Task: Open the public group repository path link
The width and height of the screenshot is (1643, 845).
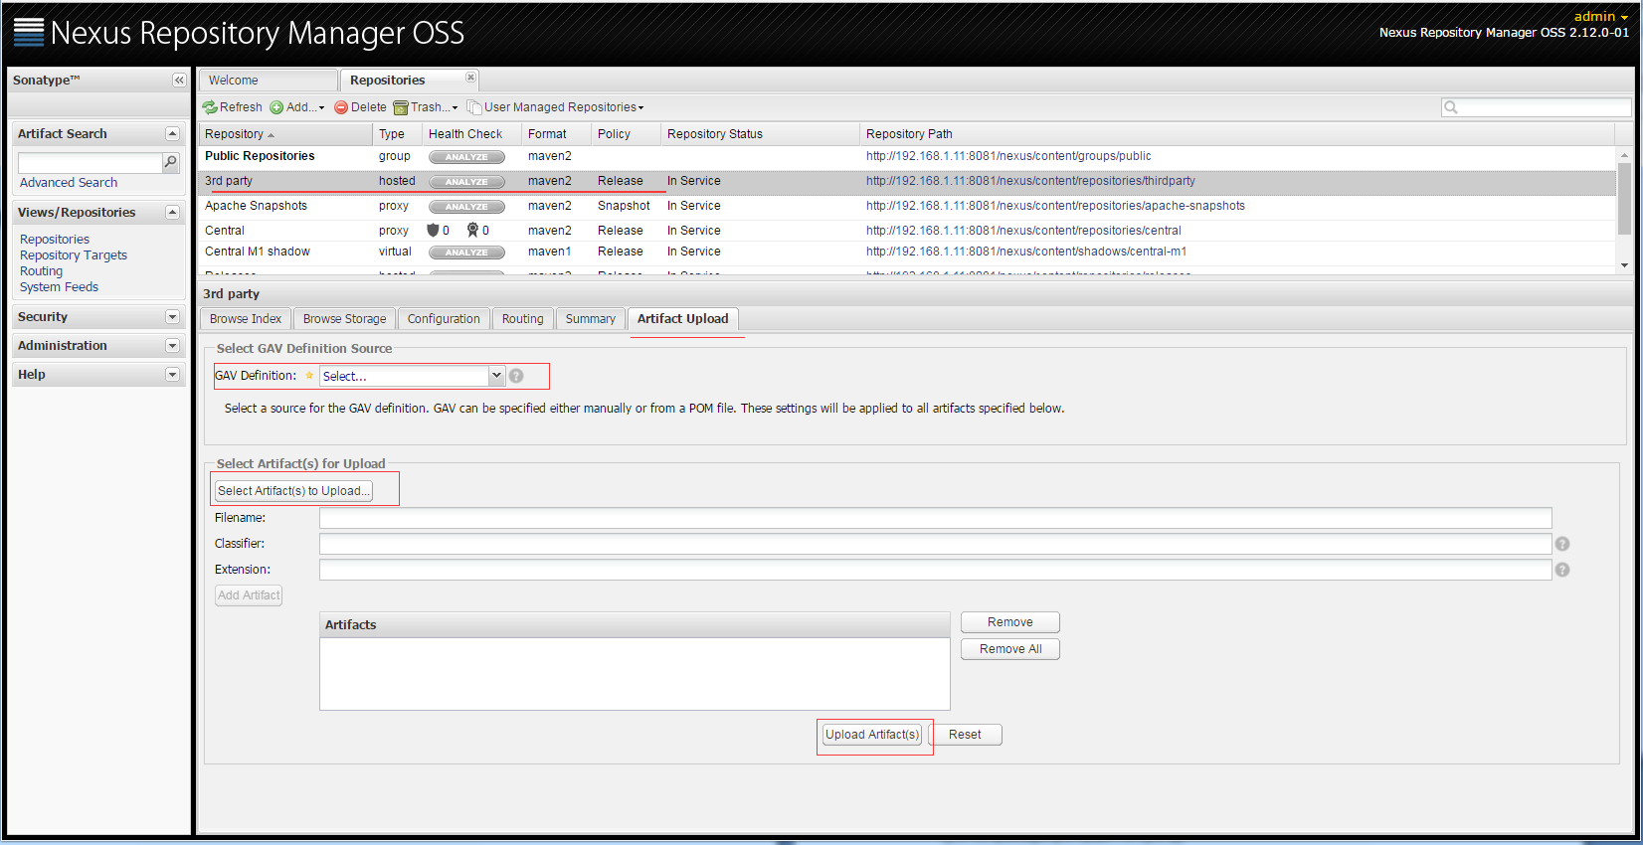Action: [1008, 156]
